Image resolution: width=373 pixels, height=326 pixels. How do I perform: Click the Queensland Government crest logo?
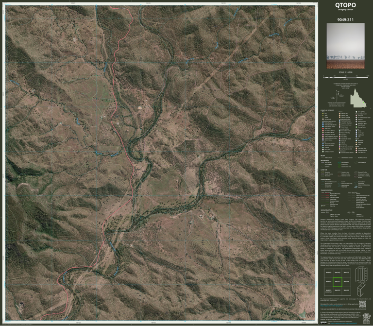pos(367,318)
